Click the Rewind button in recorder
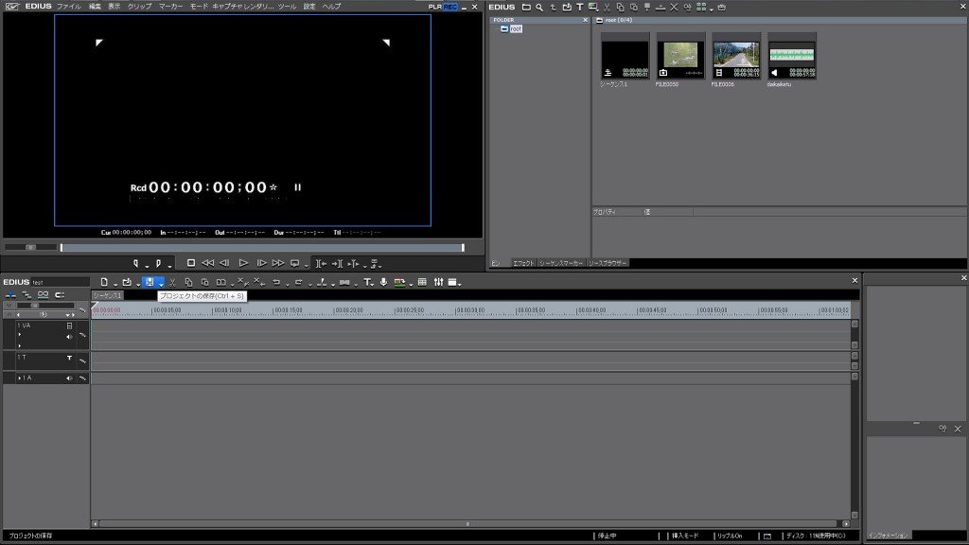This screenshot has width=969, height=545. pyautogui.click(x=207, y=263)
